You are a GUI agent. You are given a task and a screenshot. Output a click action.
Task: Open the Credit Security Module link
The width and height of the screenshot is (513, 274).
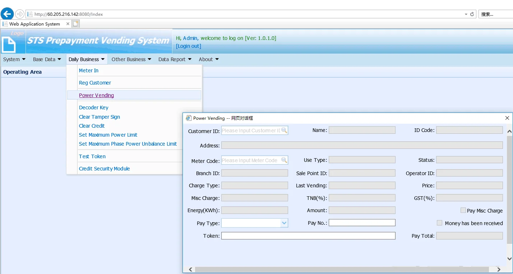[104, 169]
